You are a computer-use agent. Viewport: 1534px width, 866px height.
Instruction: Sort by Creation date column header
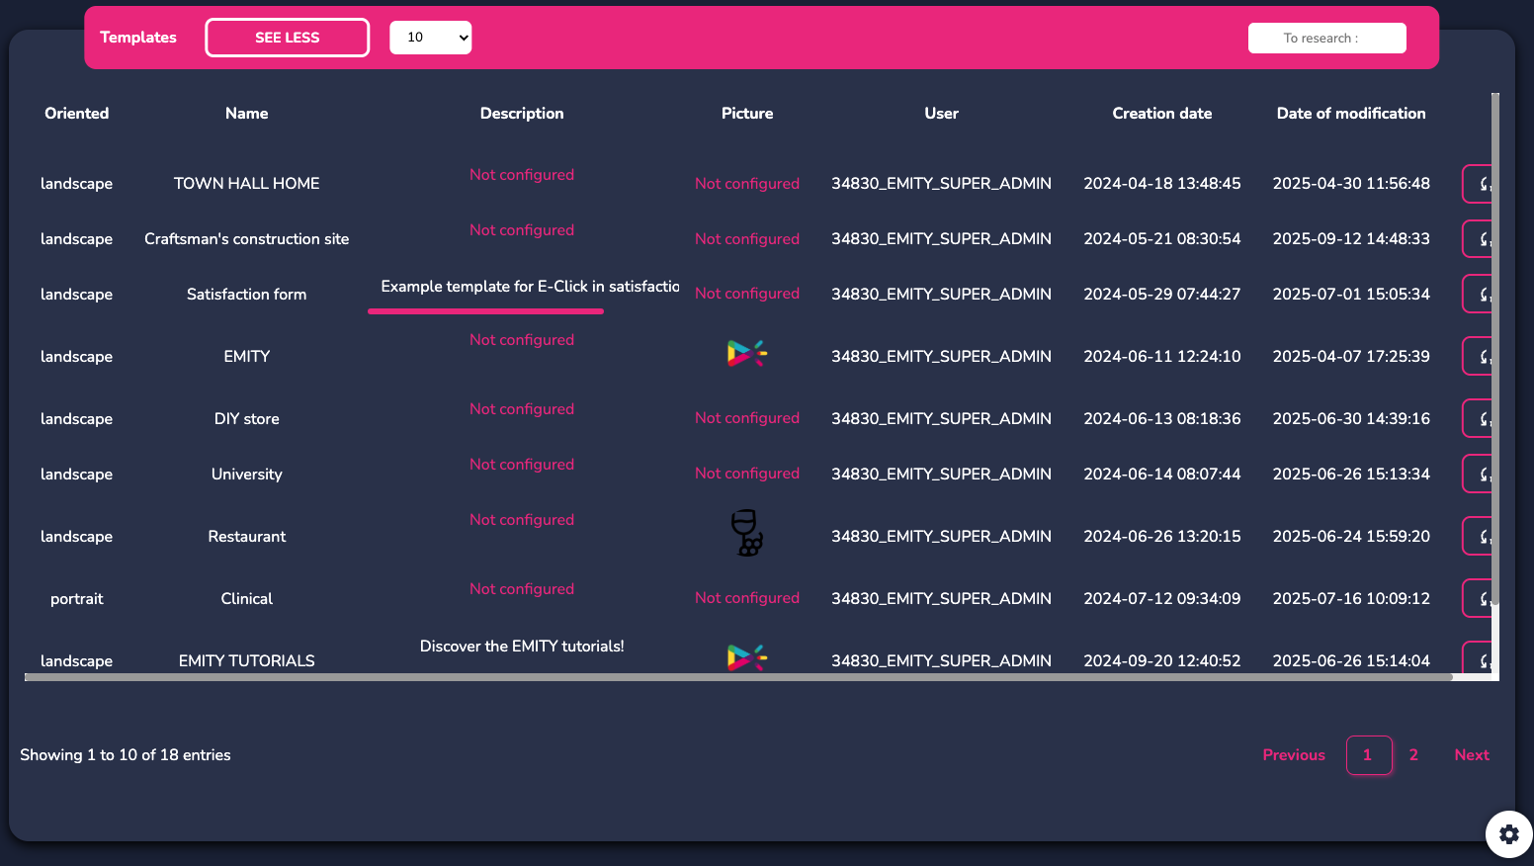pos(1161,114)
